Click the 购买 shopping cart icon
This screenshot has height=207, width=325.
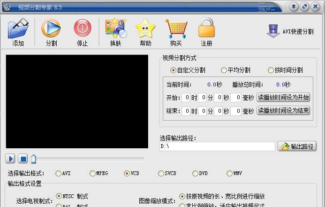[x=176, y=29]
